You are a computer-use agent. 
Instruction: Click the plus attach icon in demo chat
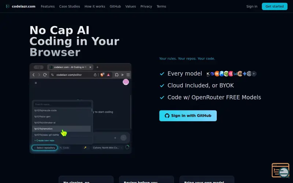click(x=115, y=138)
